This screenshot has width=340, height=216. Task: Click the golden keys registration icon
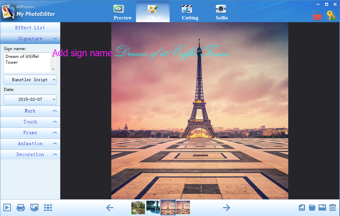pos(331,16)
